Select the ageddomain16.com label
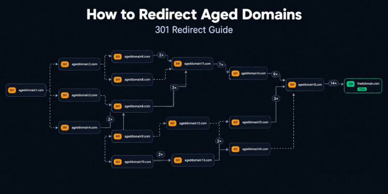The height and width of the screenshot is (194, 388). click(255, 149)
